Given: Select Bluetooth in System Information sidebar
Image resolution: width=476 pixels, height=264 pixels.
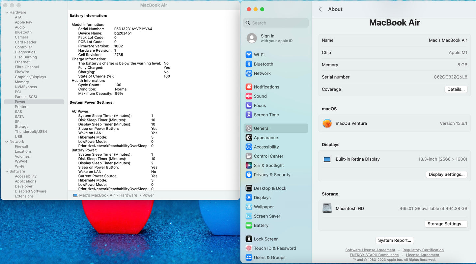Looking at the screenshot, I should tap(23, 32).
